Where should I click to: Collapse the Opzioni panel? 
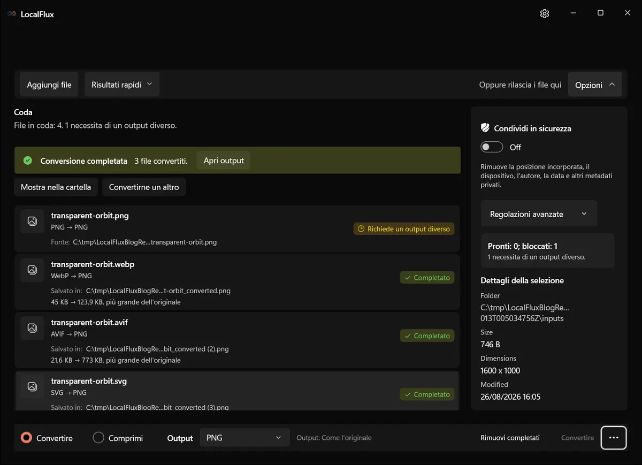(x=595, y=85)
